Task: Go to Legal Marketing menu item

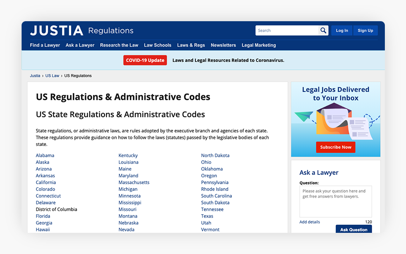Action: 258,45
